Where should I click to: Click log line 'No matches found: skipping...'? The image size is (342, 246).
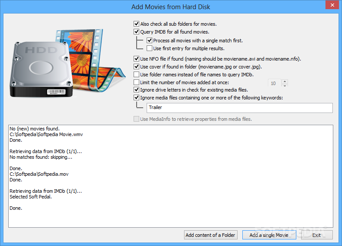(x=41, y=157)
